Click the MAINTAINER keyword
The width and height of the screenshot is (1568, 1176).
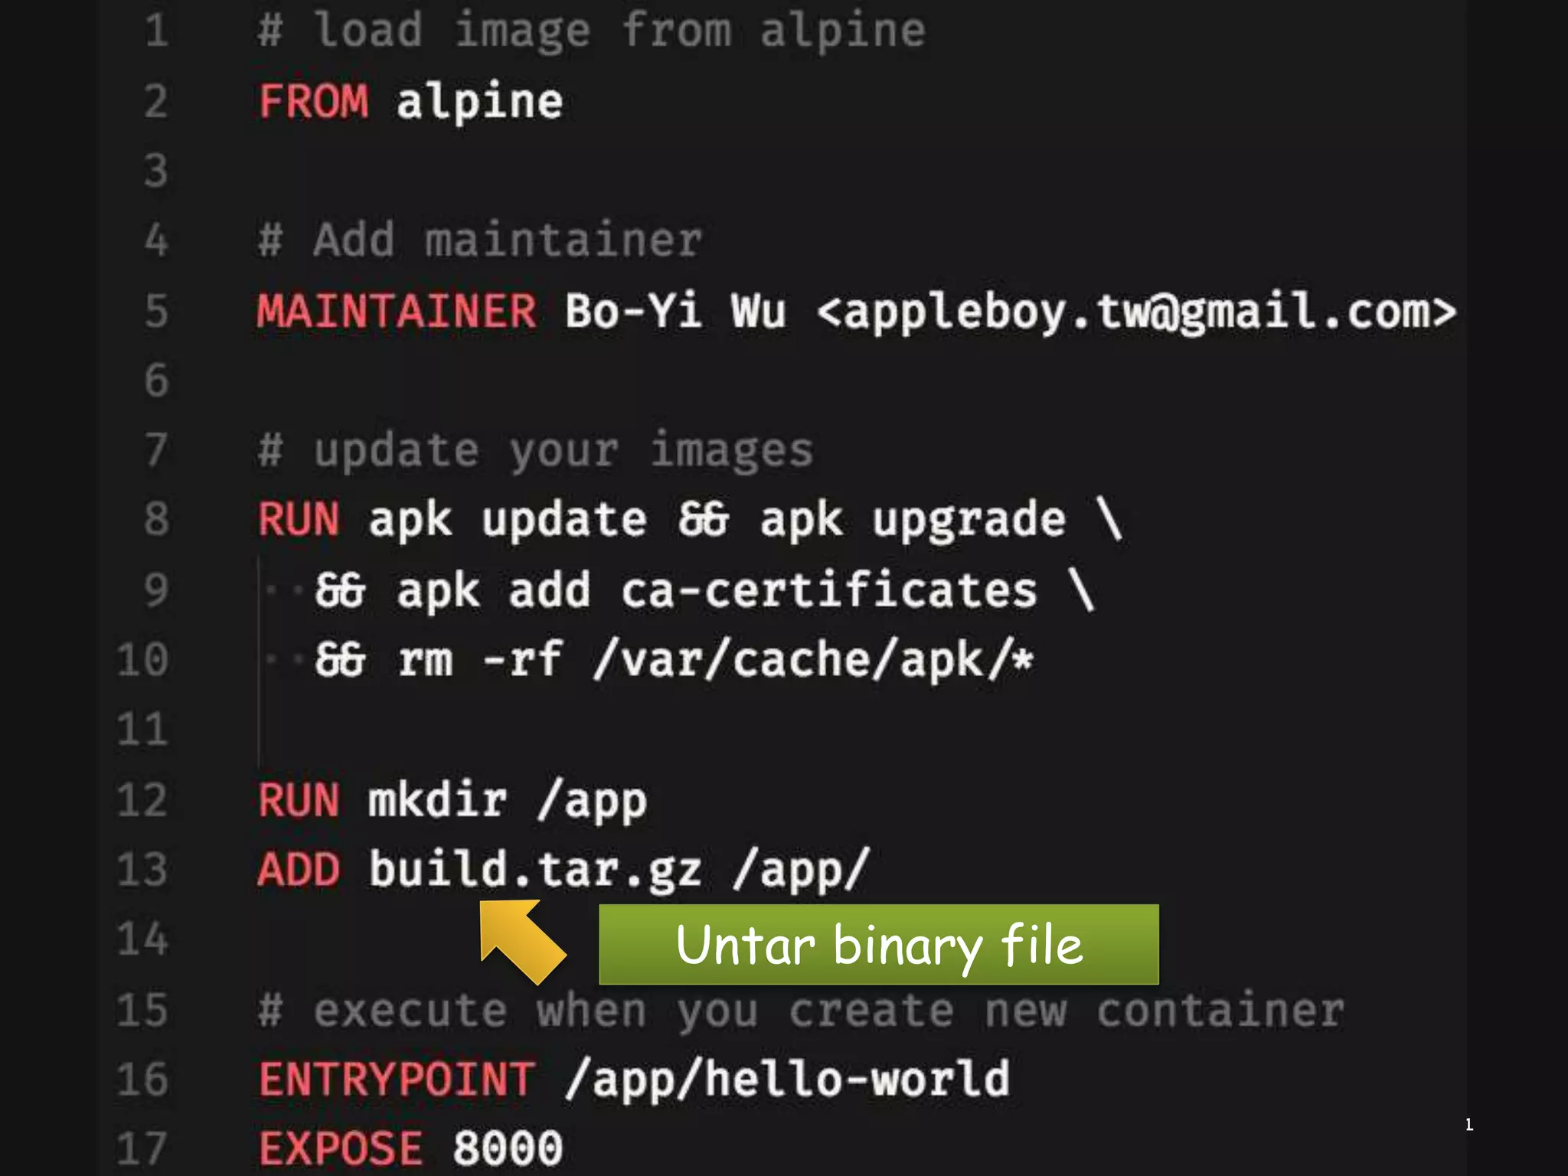tap(397, 311)
